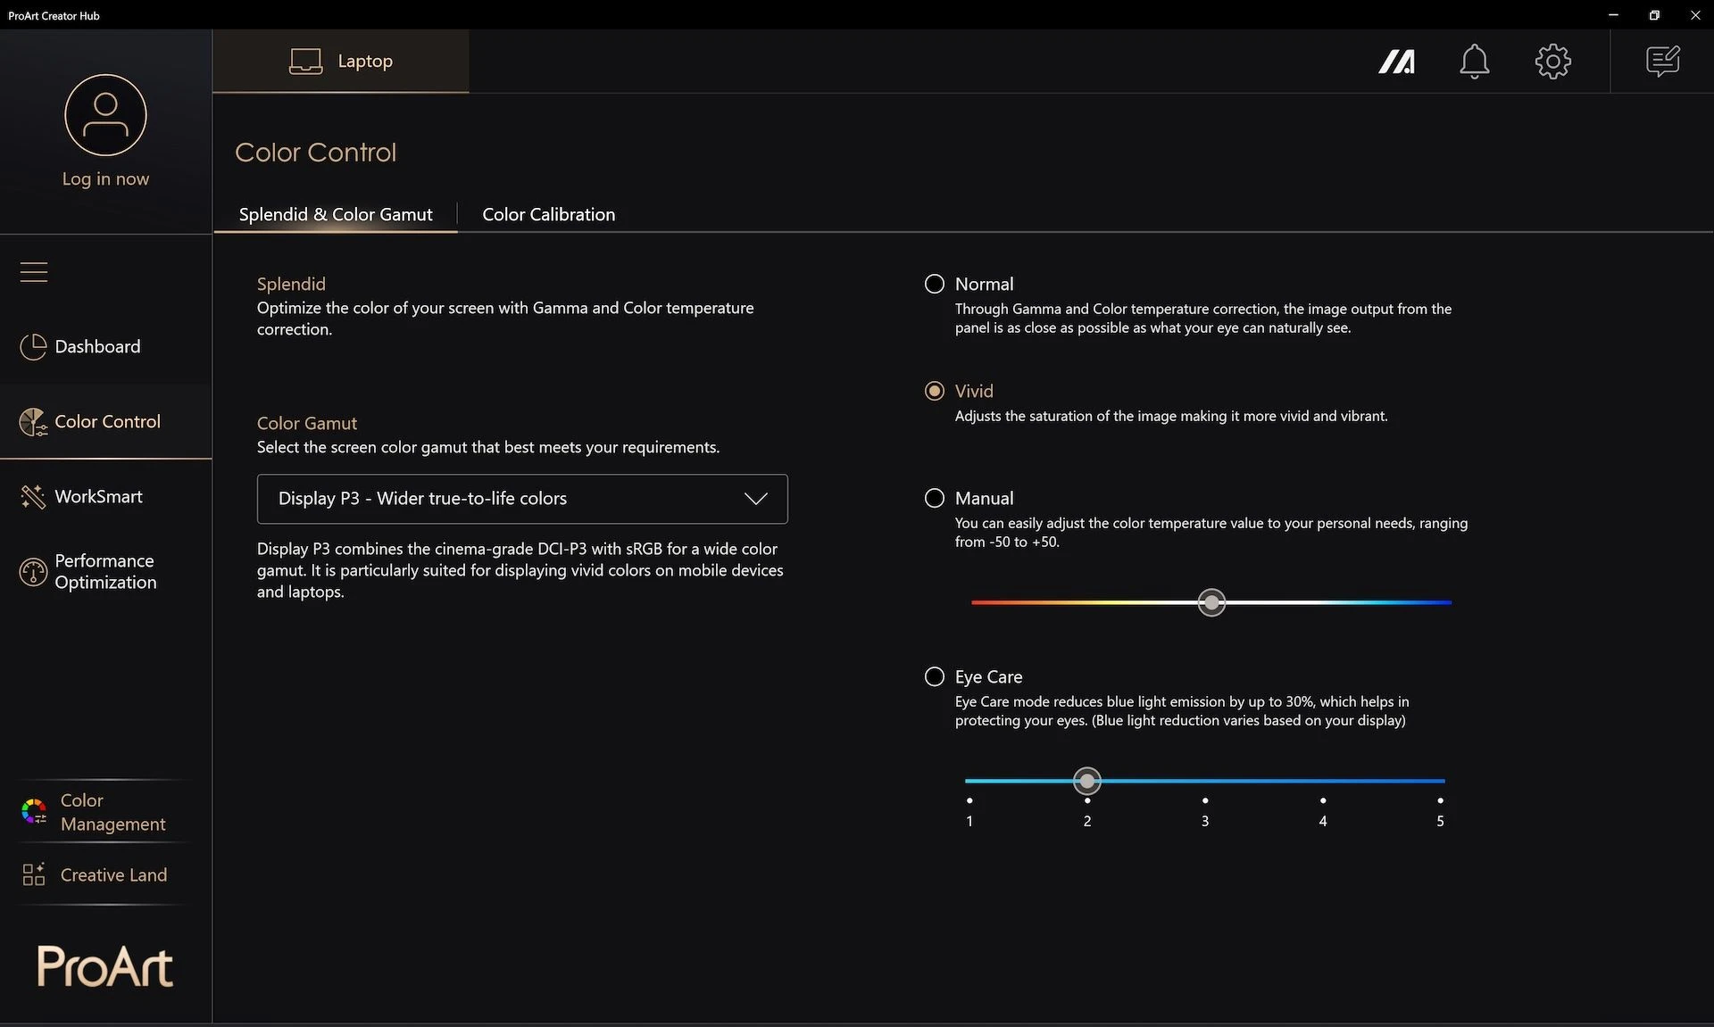Image resolution: width=1714 pixels, height=1027 pixels.
Task: Click the Display P3 description text
Action: pos(520,570)
